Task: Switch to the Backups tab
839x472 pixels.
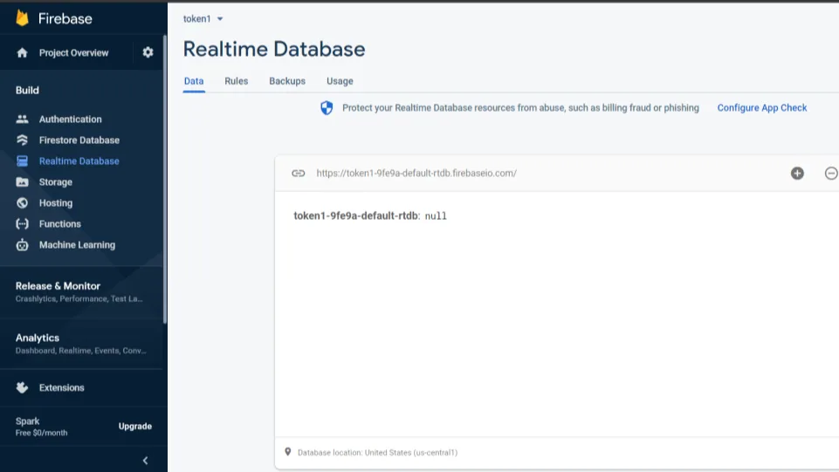Action: [287, 81]
